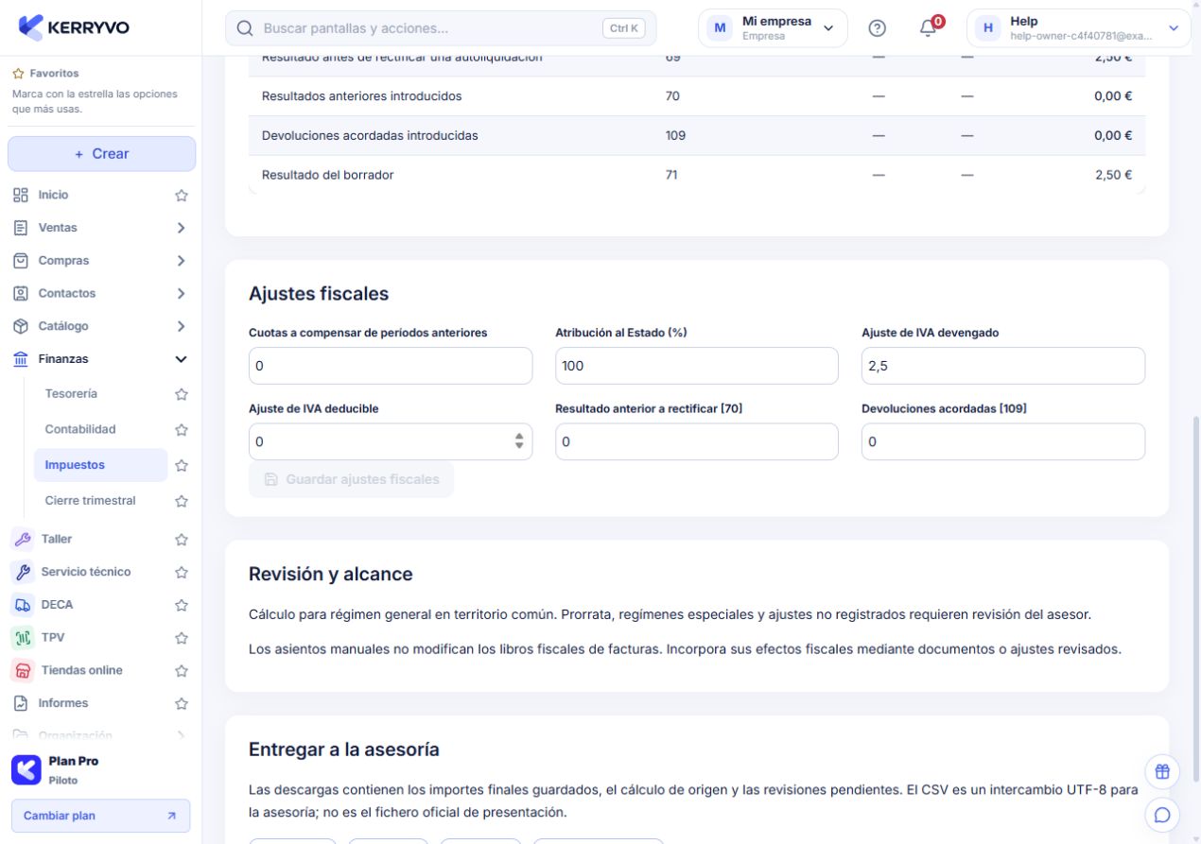Screen dimensions: 1201x844
Task: Click the Servicio técnico icon
Action: (21, 572)
